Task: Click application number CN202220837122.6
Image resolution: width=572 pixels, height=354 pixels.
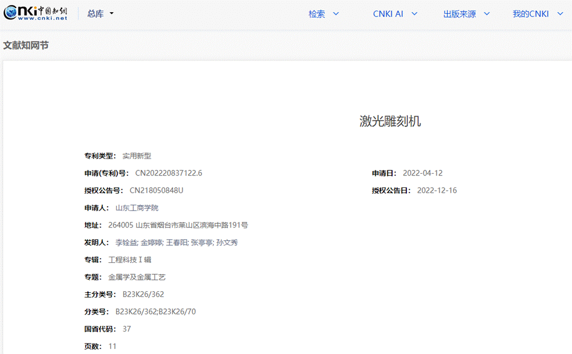Action: click(168, 173)
